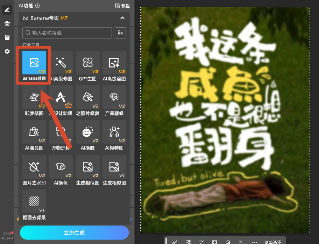319x244 pixels.
Task: Choose the 图片去水印 watermark removal tool
Action: [x=34, y=167]
